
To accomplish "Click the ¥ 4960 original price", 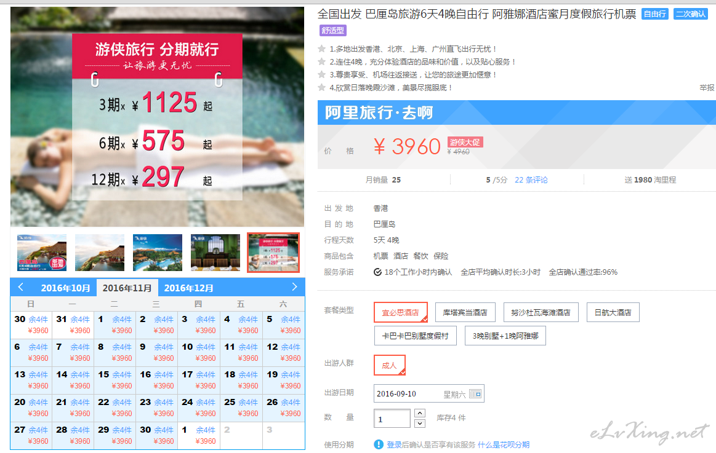I will point(459,152).
